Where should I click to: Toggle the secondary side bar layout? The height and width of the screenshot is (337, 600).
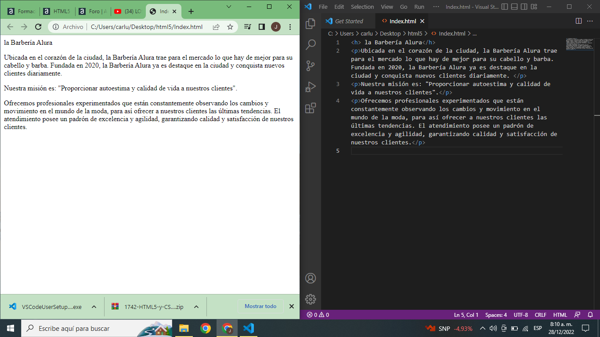524,7
